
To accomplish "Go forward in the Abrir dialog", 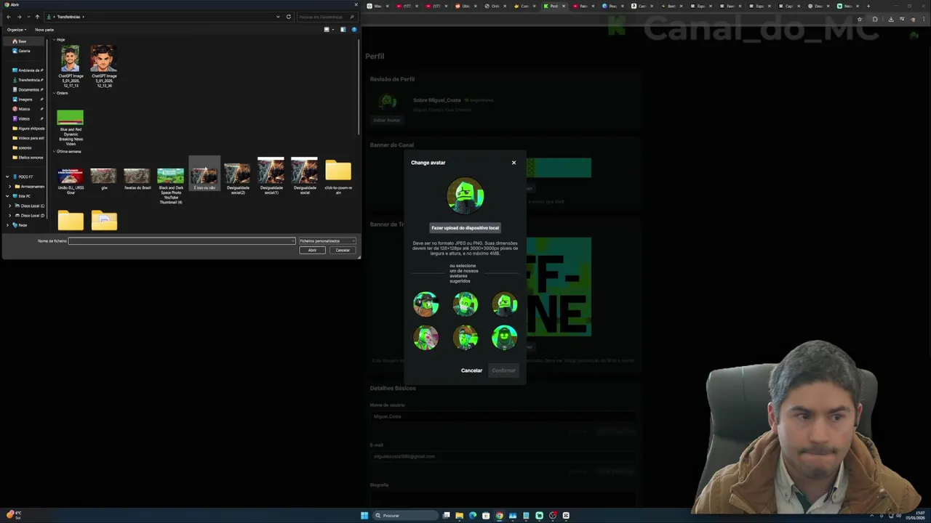I will click(x=19, y=17).
